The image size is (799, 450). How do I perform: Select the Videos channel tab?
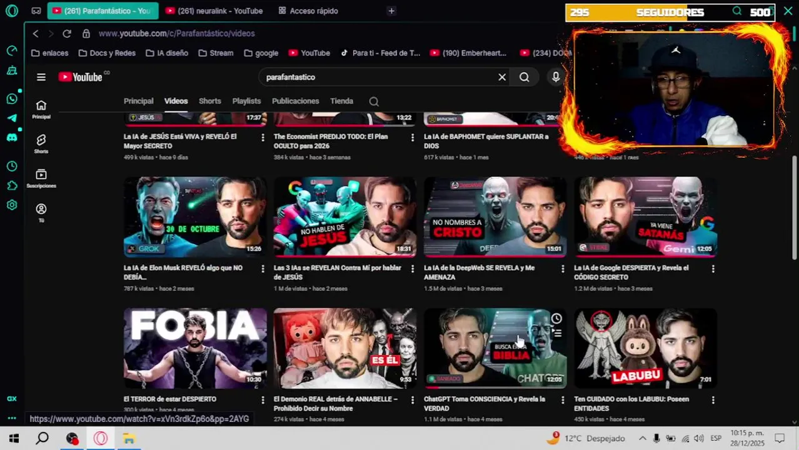click(x=176, y=101)
